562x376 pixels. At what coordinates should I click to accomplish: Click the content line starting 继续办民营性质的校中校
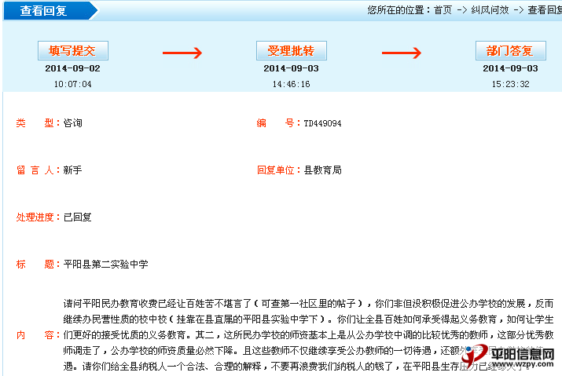point(309,319)
